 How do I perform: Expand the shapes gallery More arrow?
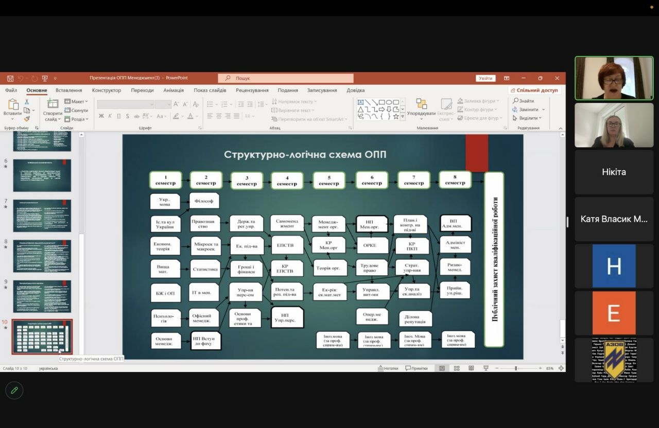[x=402, y=116]
